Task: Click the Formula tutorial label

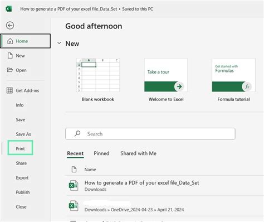Action: click(x=233, y=99)
